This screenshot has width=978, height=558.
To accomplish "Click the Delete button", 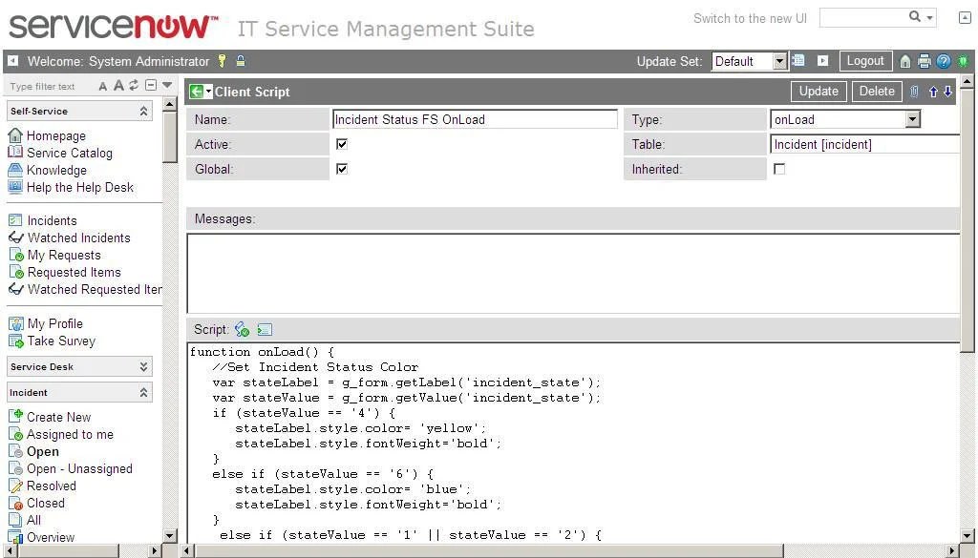I will [x=877, y=92].
